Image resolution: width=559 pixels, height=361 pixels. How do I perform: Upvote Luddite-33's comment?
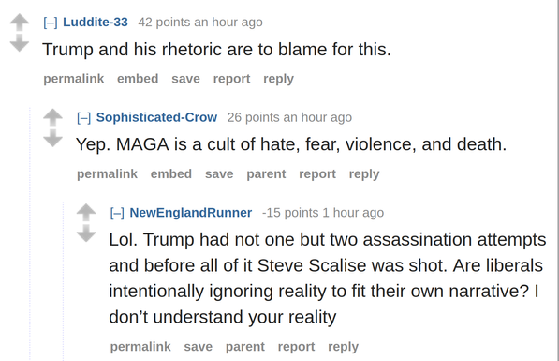[20, 23]
